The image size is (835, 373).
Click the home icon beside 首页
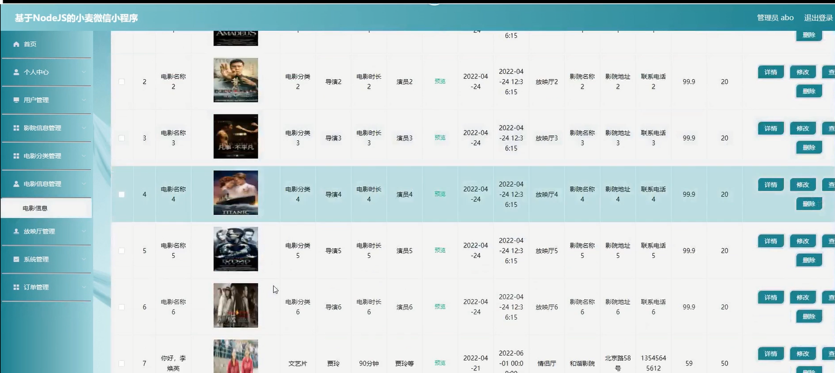[16, 44]
